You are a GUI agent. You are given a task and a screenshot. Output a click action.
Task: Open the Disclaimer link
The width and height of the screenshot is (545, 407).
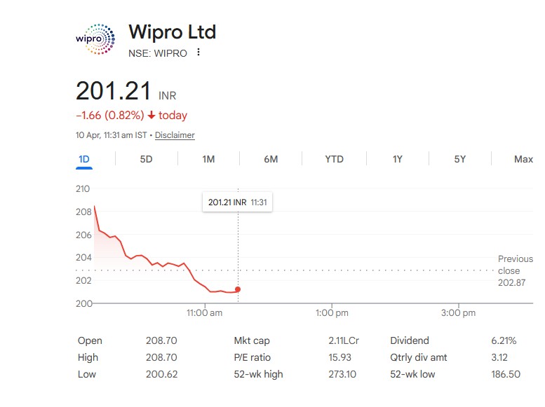(175, 135)
